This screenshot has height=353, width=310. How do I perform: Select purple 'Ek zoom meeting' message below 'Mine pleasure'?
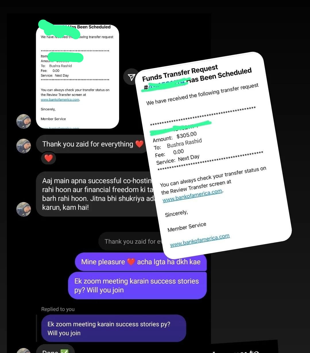pyautogui.click(x=137, y=286)
